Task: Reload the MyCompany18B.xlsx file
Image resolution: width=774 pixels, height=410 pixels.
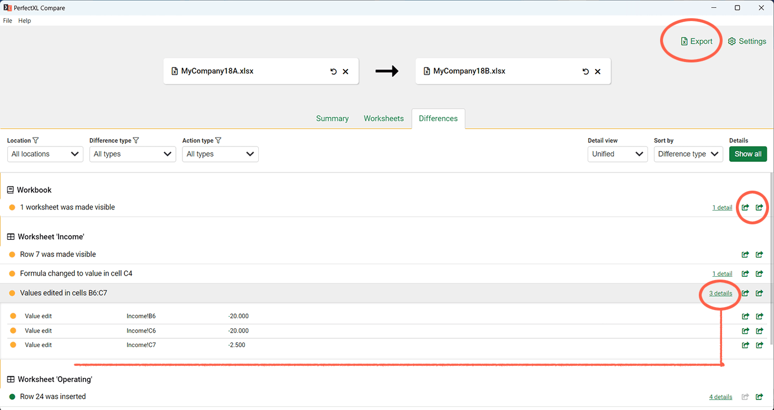Action: pyautogui.click(x=585, y=71)
